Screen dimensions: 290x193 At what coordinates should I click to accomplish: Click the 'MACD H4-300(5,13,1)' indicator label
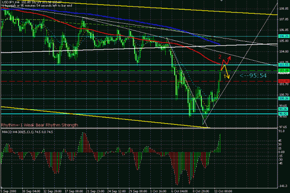[19, 132]
